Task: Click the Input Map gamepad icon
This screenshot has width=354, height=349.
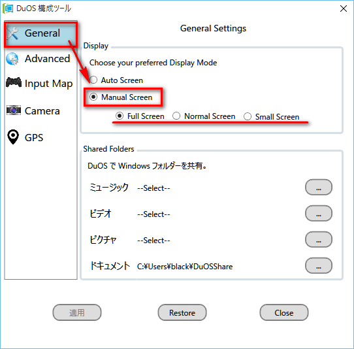Action: (14, 82)
